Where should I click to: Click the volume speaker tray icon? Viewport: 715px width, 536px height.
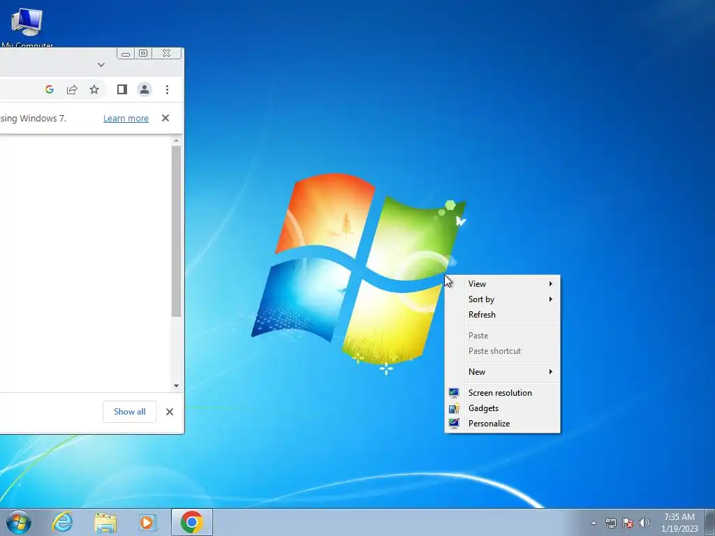coord(644,523)
